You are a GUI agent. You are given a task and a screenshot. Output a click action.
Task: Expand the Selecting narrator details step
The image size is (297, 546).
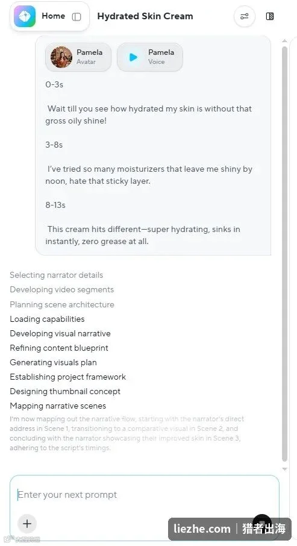point(57,275)
